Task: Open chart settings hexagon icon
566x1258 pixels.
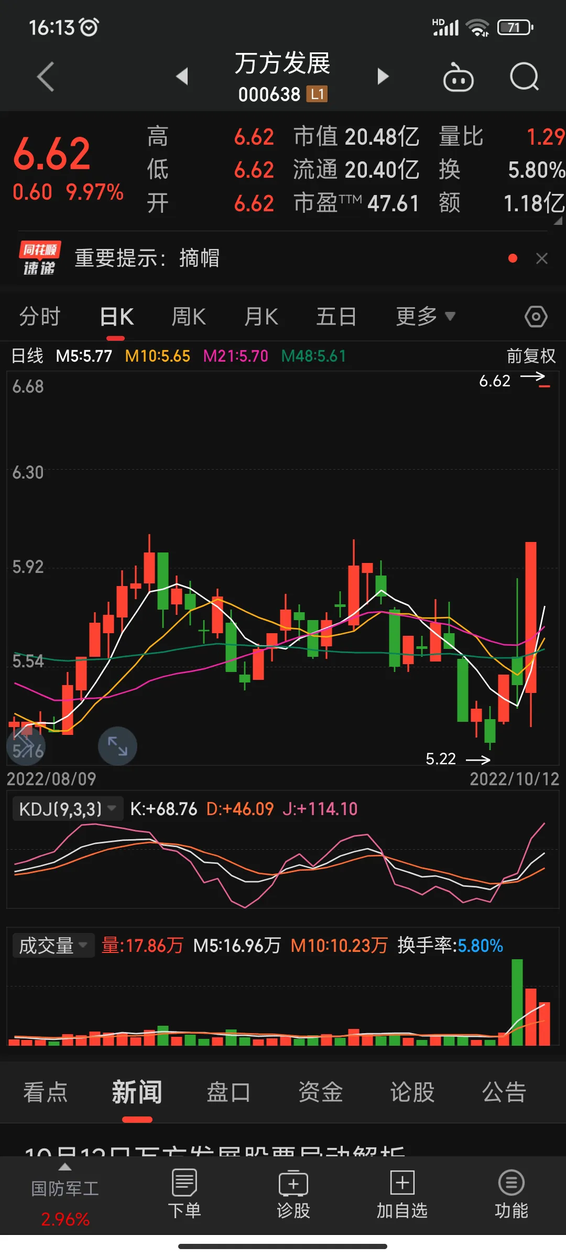Action: coord(536,317)
